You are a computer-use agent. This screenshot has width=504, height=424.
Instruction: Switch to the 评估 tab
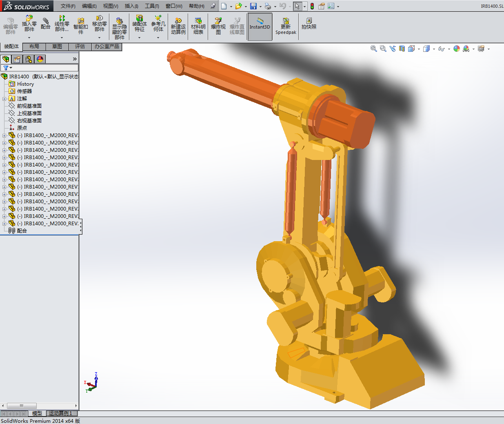(80, 47)
